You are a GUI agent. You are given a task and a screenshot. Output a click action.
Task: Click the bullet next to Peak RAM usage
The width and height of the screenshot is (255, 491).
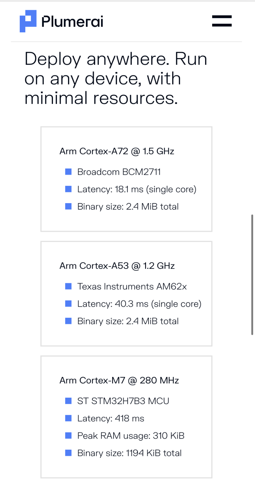click(68, 436)
